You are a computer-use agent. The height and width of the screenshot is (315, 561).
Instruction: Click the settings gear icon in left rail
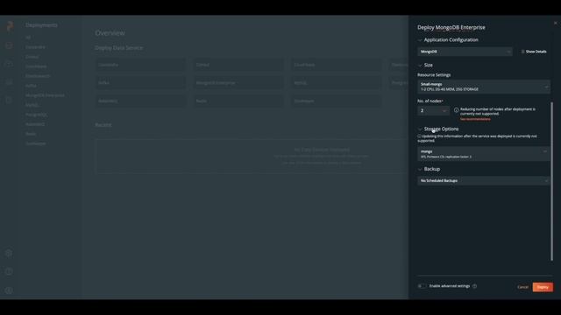tap(9, 253)
